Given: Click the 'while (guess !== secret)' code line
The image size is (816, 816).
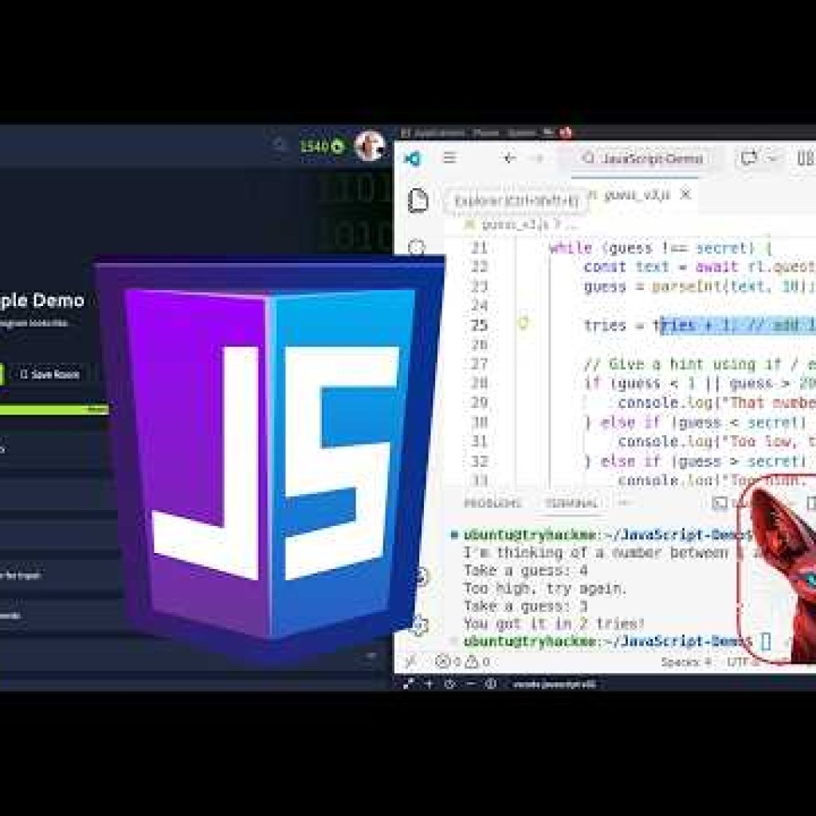Looking at the screenshot, I should 660,248.
